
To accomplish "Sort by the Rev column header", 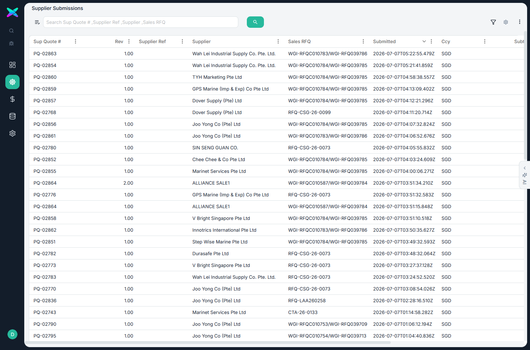I will (119, 41).
